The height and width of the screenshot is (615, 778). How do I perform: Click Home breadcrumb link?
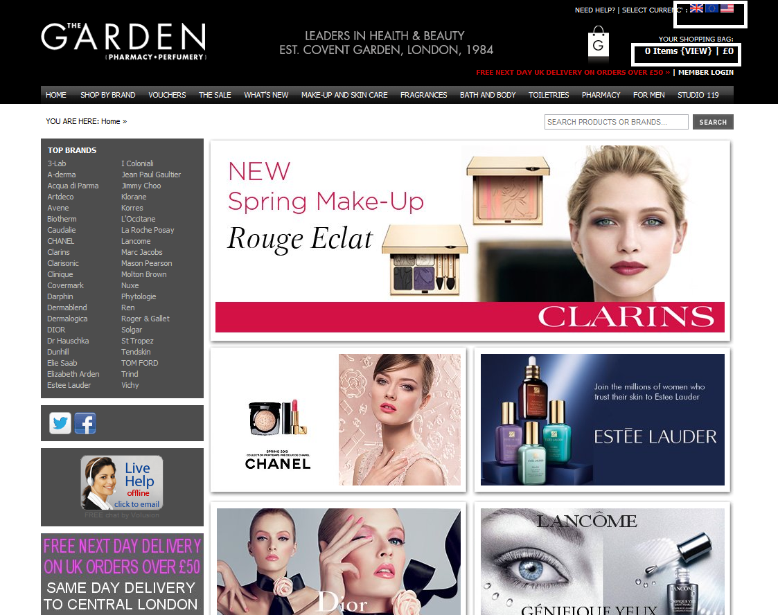111,121
